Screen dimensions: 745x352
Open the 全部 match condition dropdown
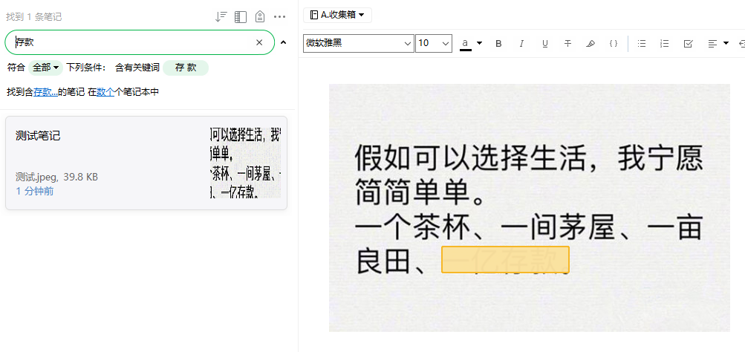click(45, 68)
